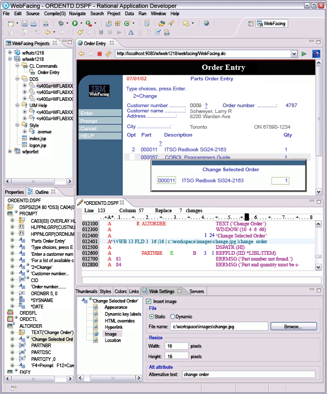Minimize the WebFacing Projects view

(x=64, y=41)
